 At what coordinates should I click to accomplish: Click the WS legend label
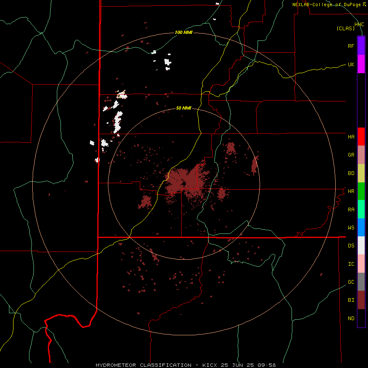pyautogui.click(x=351, y=228)
